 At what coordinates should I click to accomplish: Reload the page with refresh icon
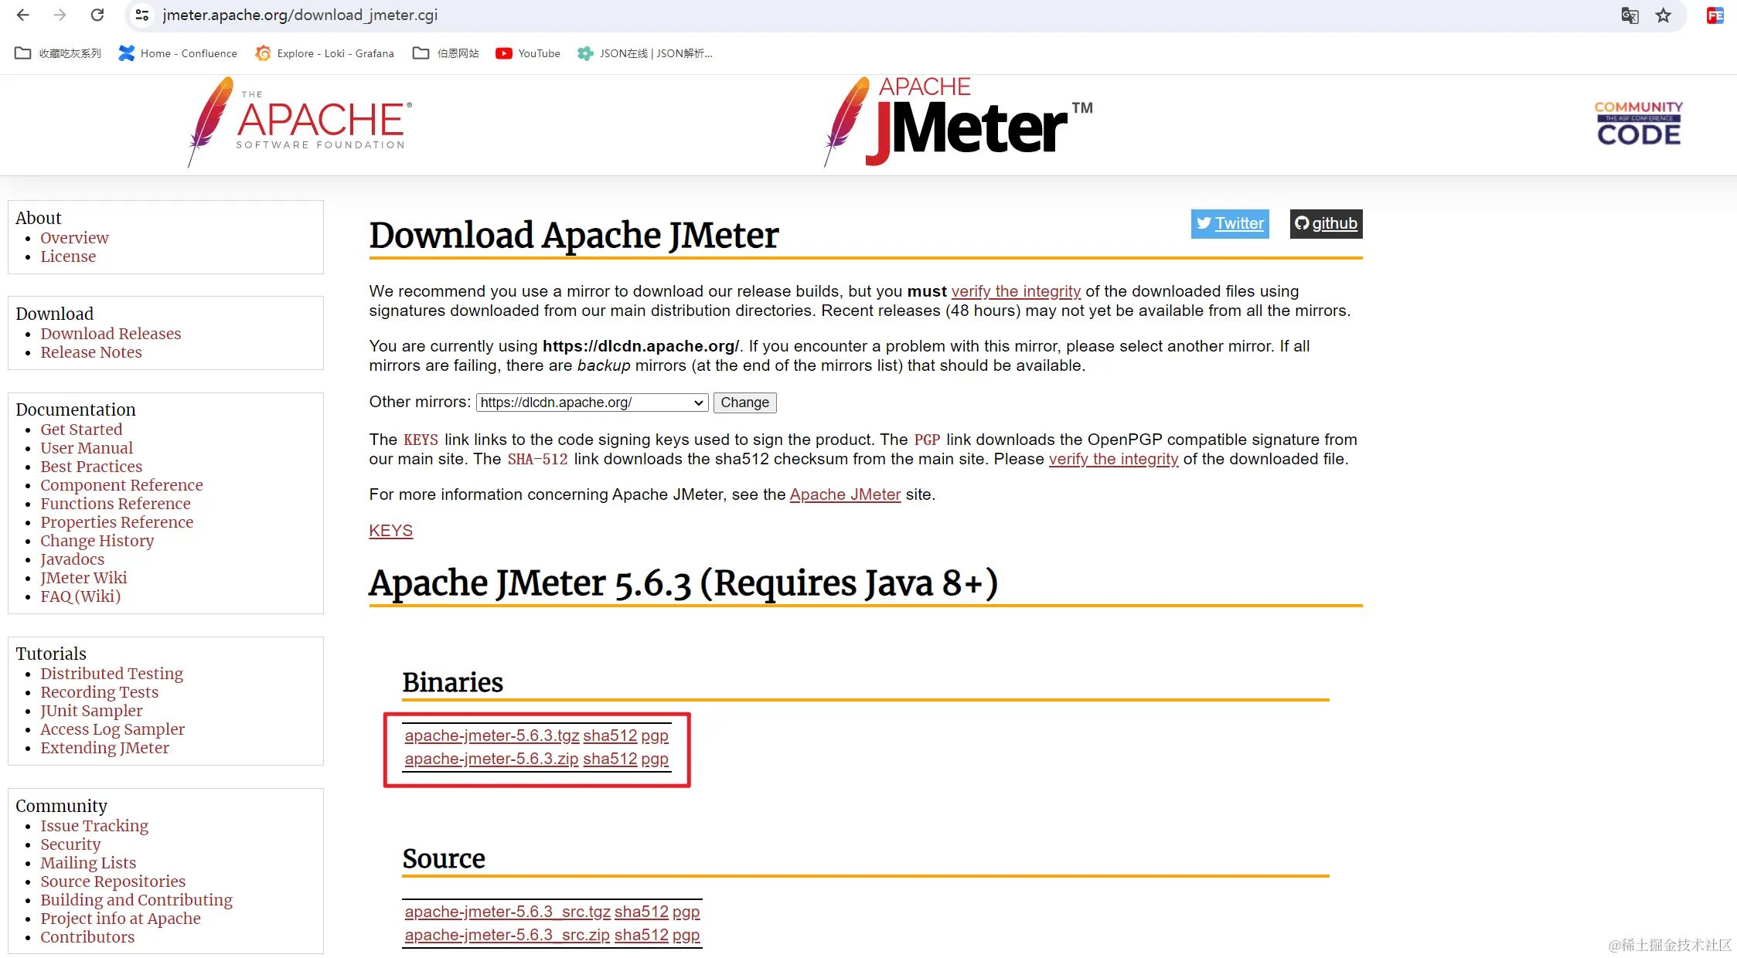[x=97, y=15]
